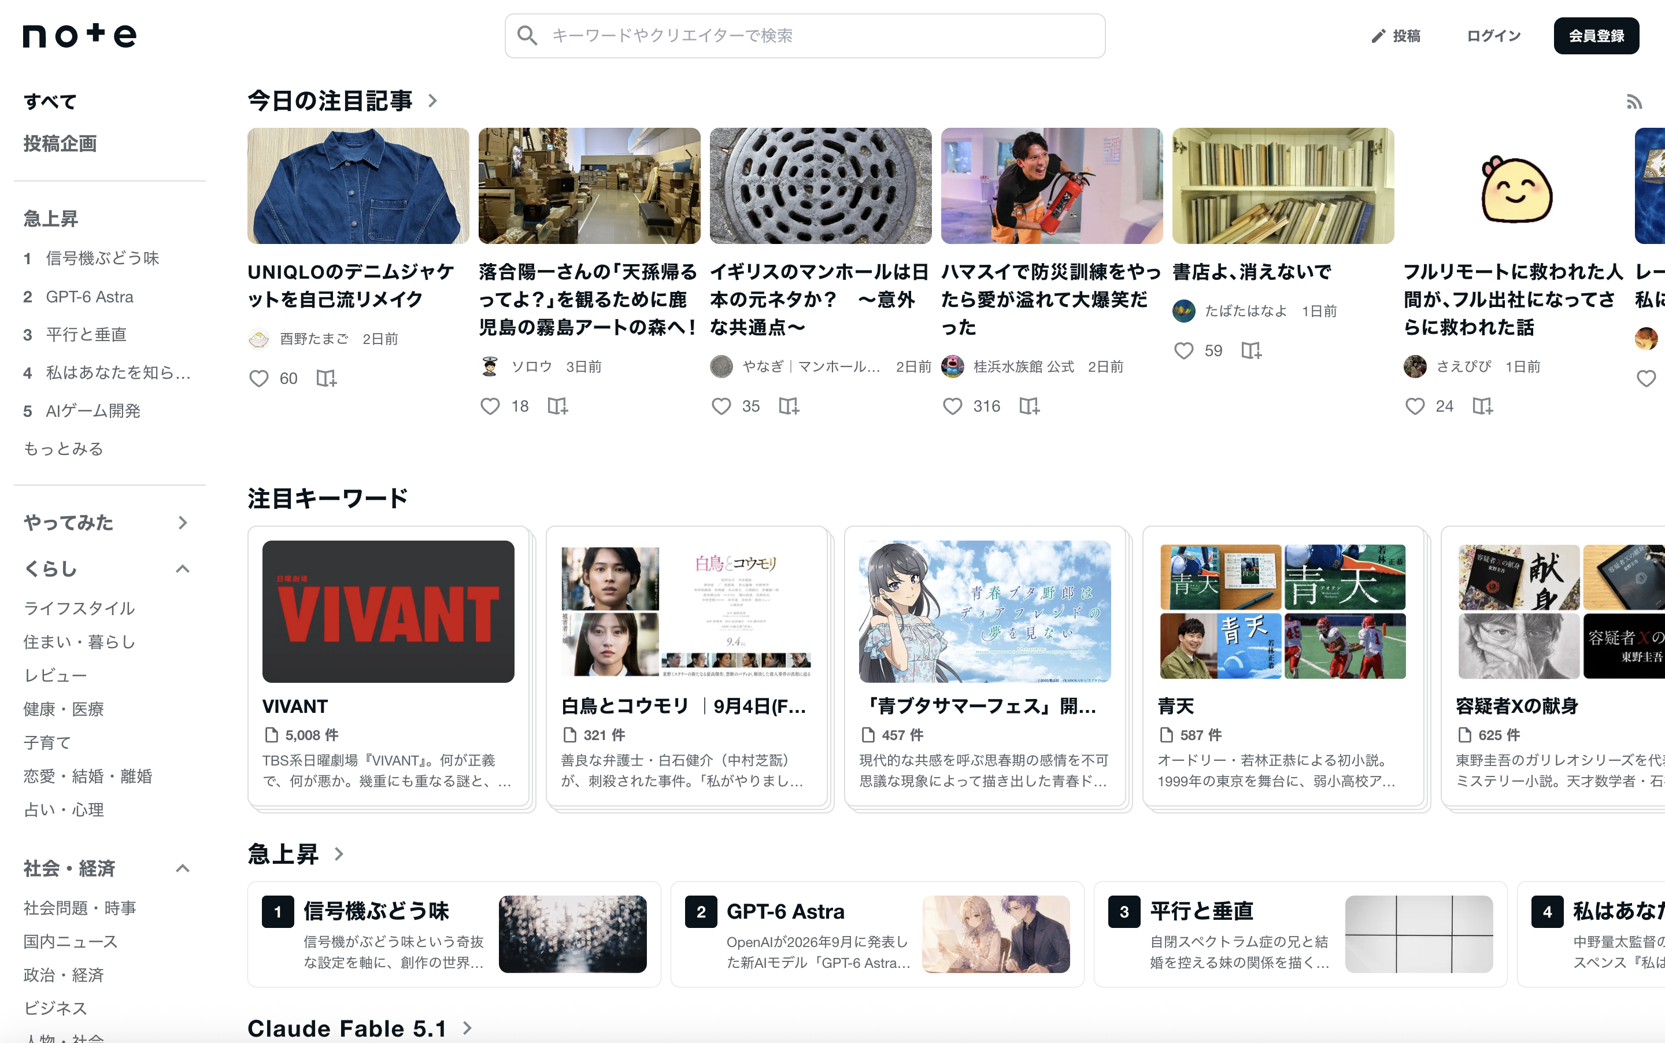Open ranked card 2 GPT-6 Astra
This screenshot has height=1043, width=1665.
coord(878,934)
